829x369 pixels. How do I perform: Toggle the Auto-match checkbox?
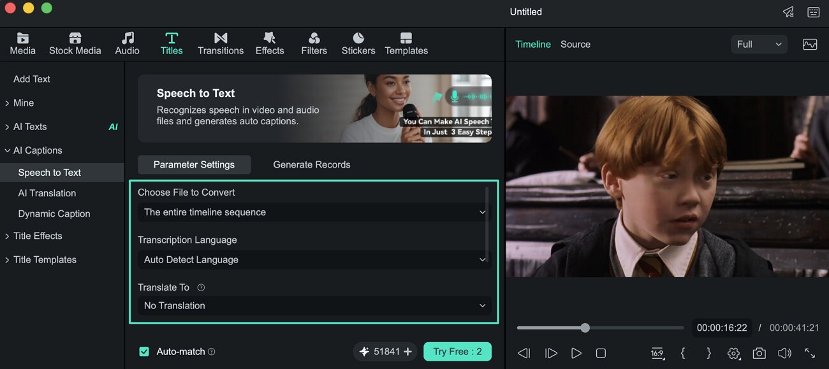pyautogui.click(x=144, y=351)
